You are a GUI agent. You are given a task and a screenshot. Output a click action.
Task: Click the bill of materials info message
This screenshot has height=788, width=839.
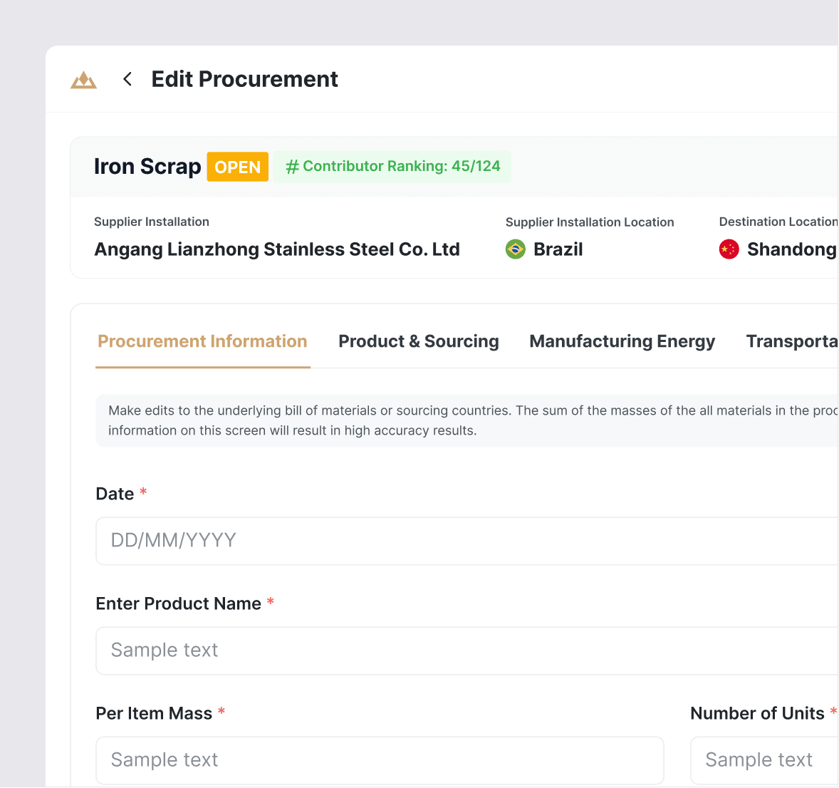[x=467, y=421]
